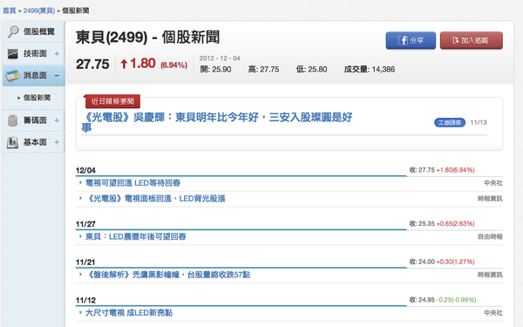
Task: Click the 成交量: 14,386 value
Action: coord(370,70)
